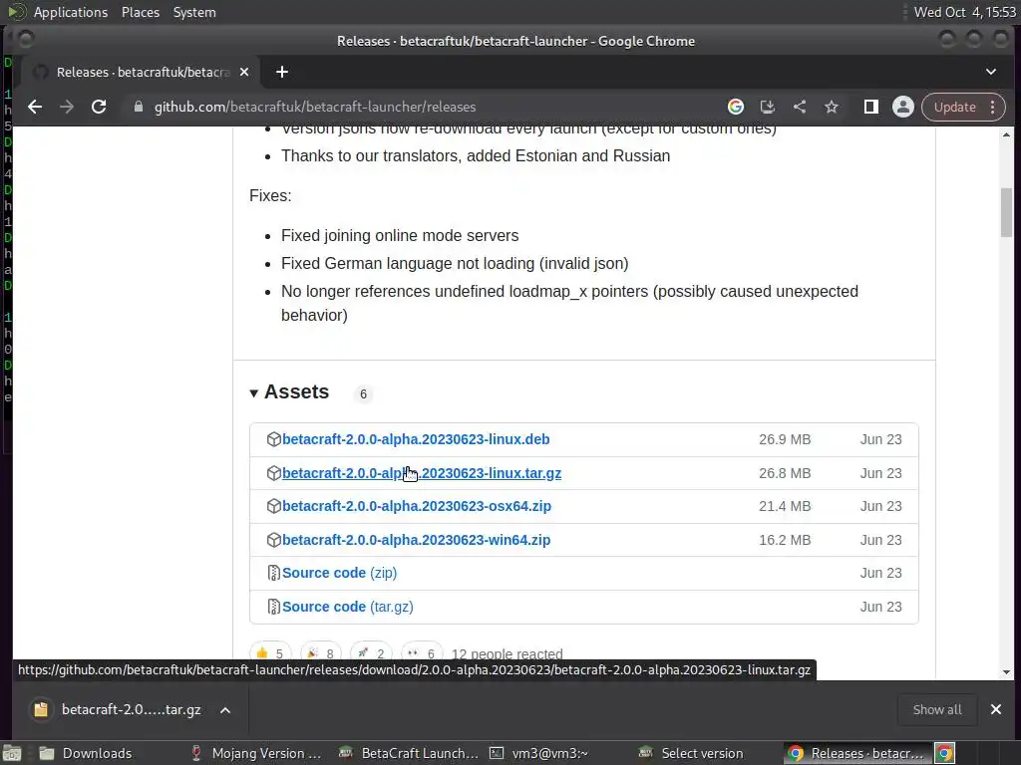Reload the GitHub releases page

click(99, 107)
